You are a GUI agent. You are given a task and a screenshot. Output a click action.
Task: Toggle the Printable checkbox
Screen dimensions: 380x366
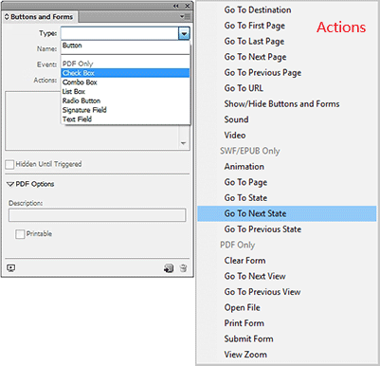click(20, 234)
